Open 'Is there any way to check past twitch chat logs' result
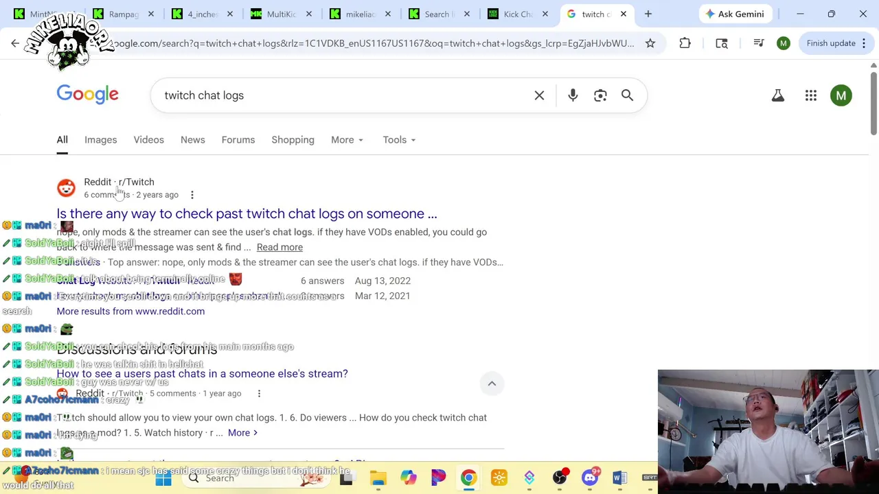 (x=247, y=214)
